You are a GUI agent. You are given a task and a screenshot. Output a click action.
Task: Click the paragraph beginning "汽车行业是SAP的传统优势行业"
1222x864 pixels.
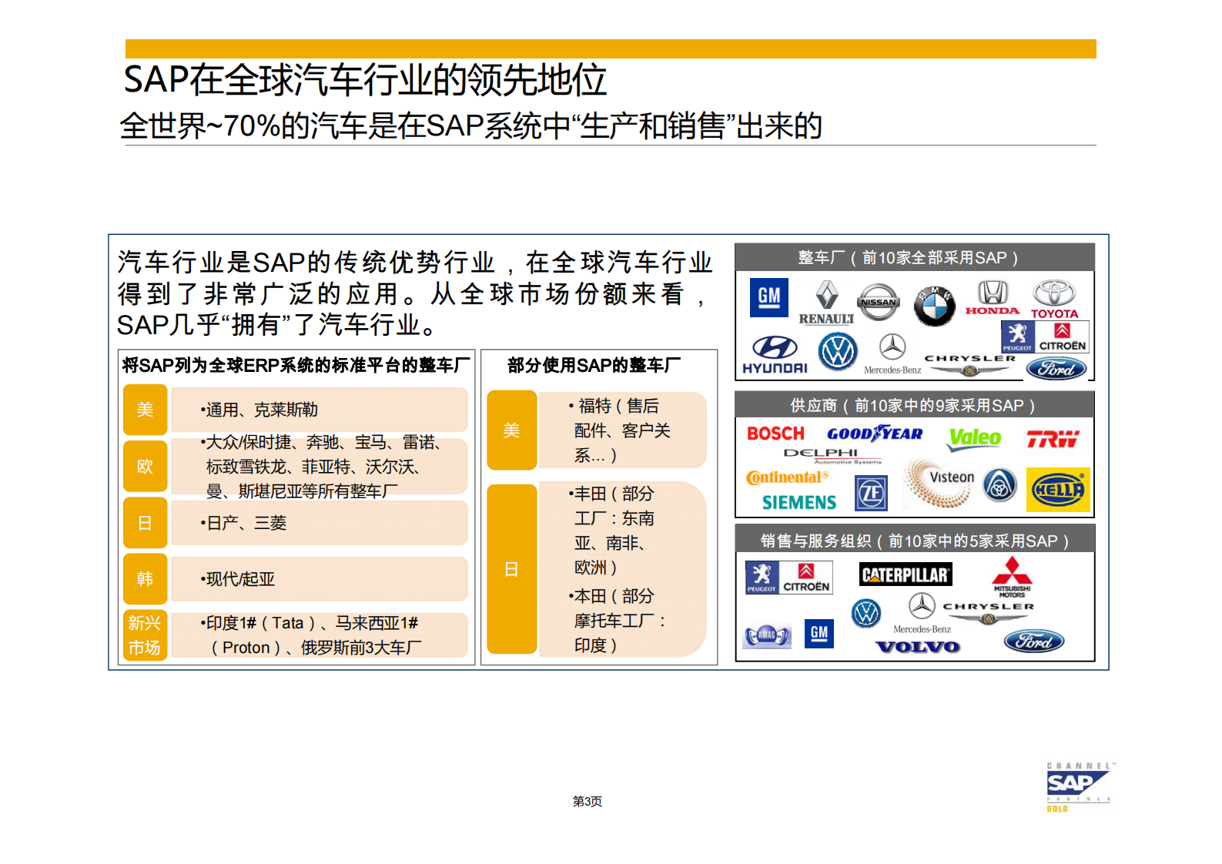click(x=414, y=293)
